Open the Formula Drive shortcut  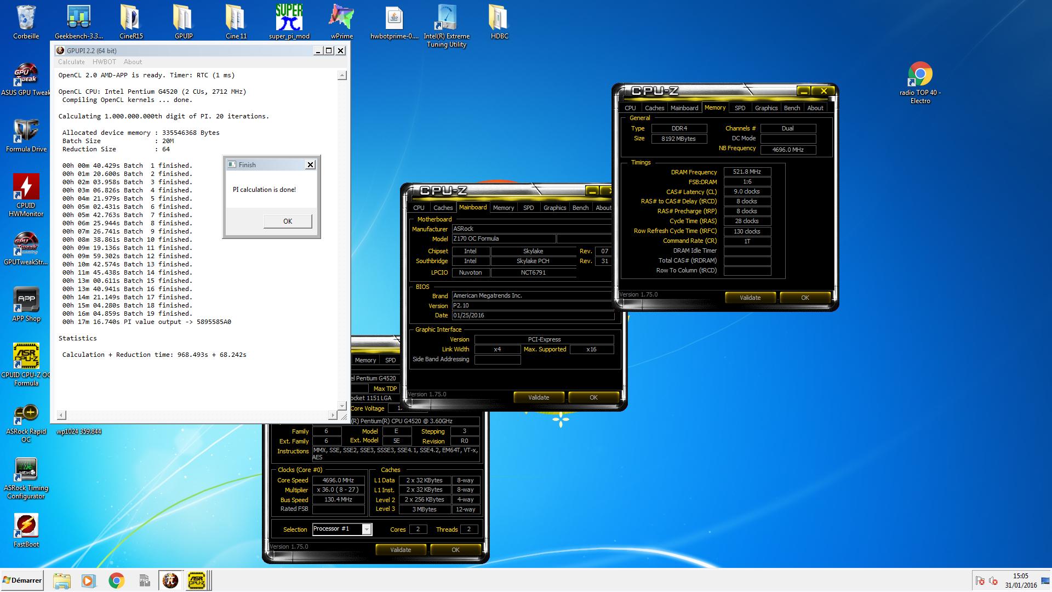[26, 135]
